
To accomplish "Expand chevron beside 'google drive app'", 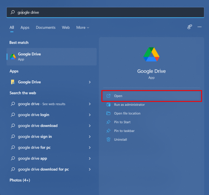I will (90, 159).
